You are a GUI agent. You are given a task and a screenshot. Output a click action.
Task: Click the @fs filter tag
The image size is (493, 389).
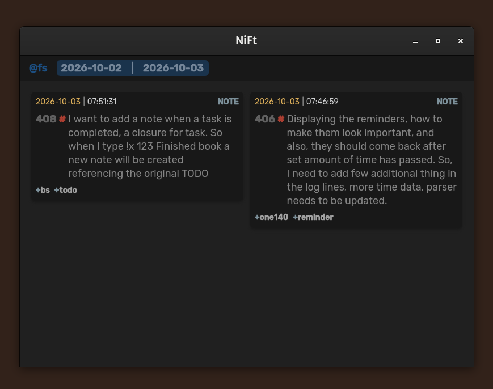coord(38,68)
